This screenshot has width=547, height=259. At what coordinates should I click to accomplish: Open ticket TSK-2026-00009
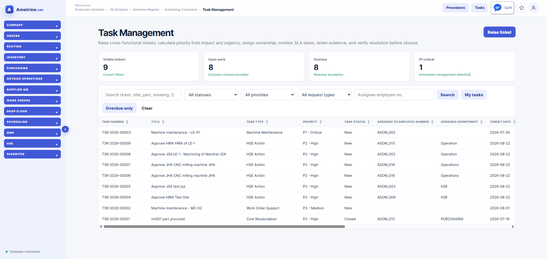click(116, 143)
